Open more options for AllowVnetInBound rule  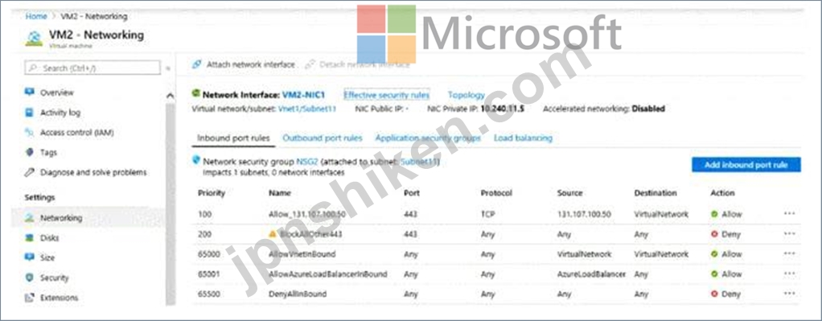(789, 254)
